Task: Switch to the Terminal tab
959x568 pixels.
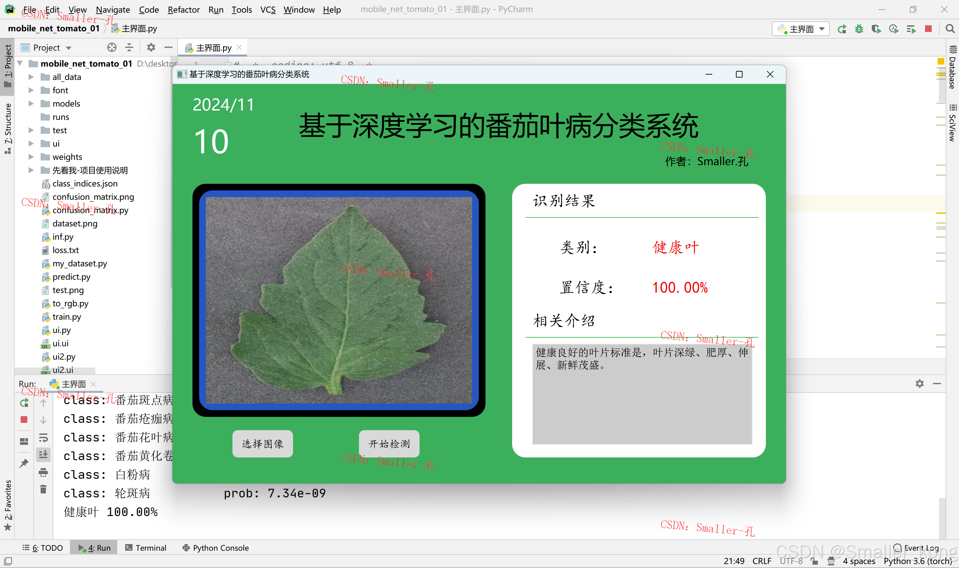Action: point(146,548)
